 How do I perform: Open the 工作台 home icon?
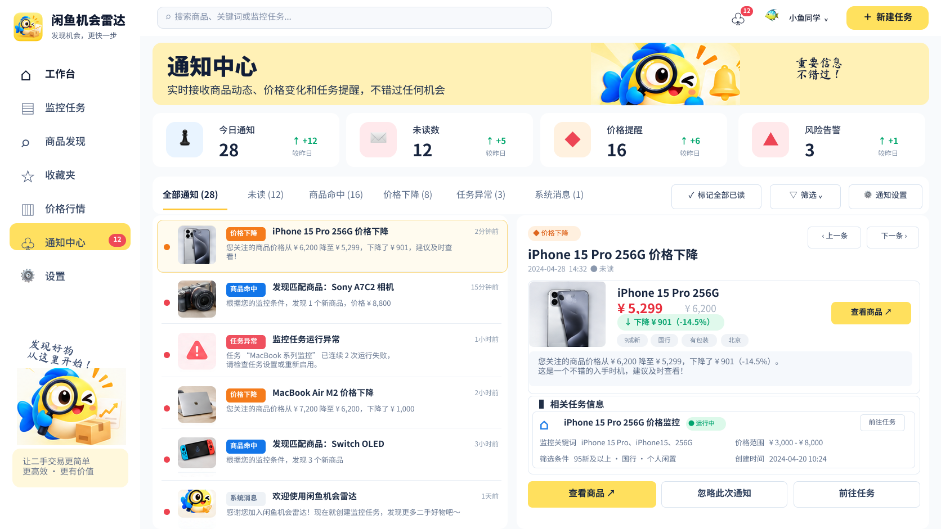pyautogui.click(x=26, y=75)
